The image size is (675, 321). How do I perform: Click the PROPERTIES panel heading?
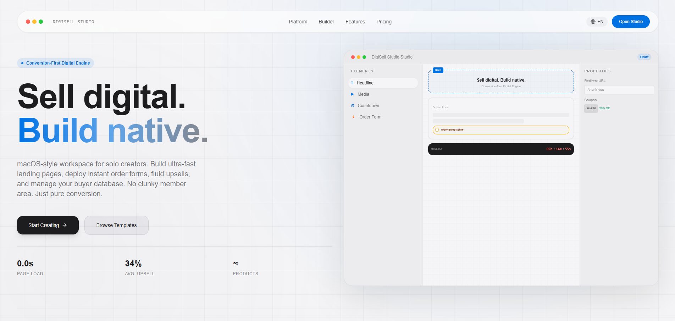[x=597, y=71]
